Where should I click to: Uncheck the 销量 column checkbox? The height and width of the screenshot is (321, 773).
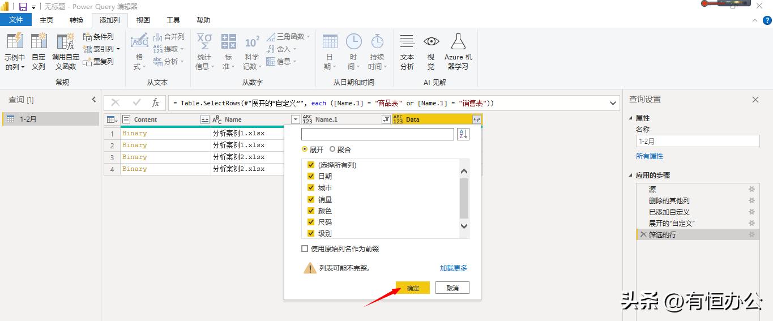coord(310,199)
